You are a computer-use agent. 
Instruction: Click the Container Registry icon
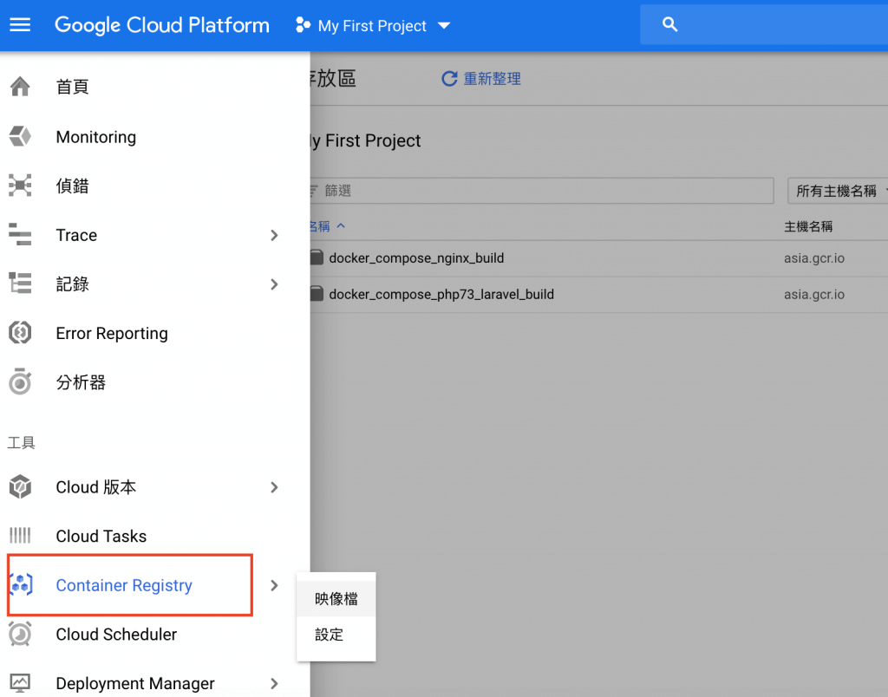(21, 584)
